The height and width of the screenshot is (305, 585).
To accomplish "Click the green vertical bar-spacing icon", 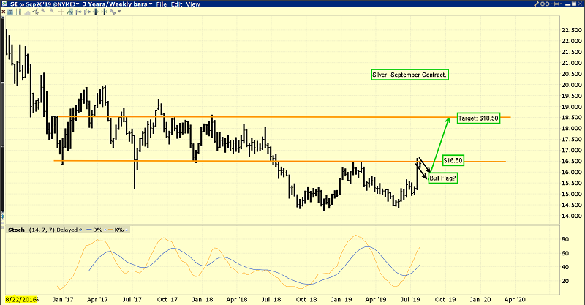I will [96, 12].
